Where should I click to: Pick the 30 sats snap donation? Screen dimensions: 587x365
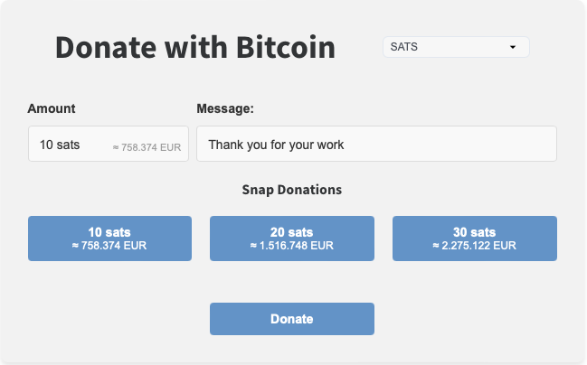(x=474, y=239)
